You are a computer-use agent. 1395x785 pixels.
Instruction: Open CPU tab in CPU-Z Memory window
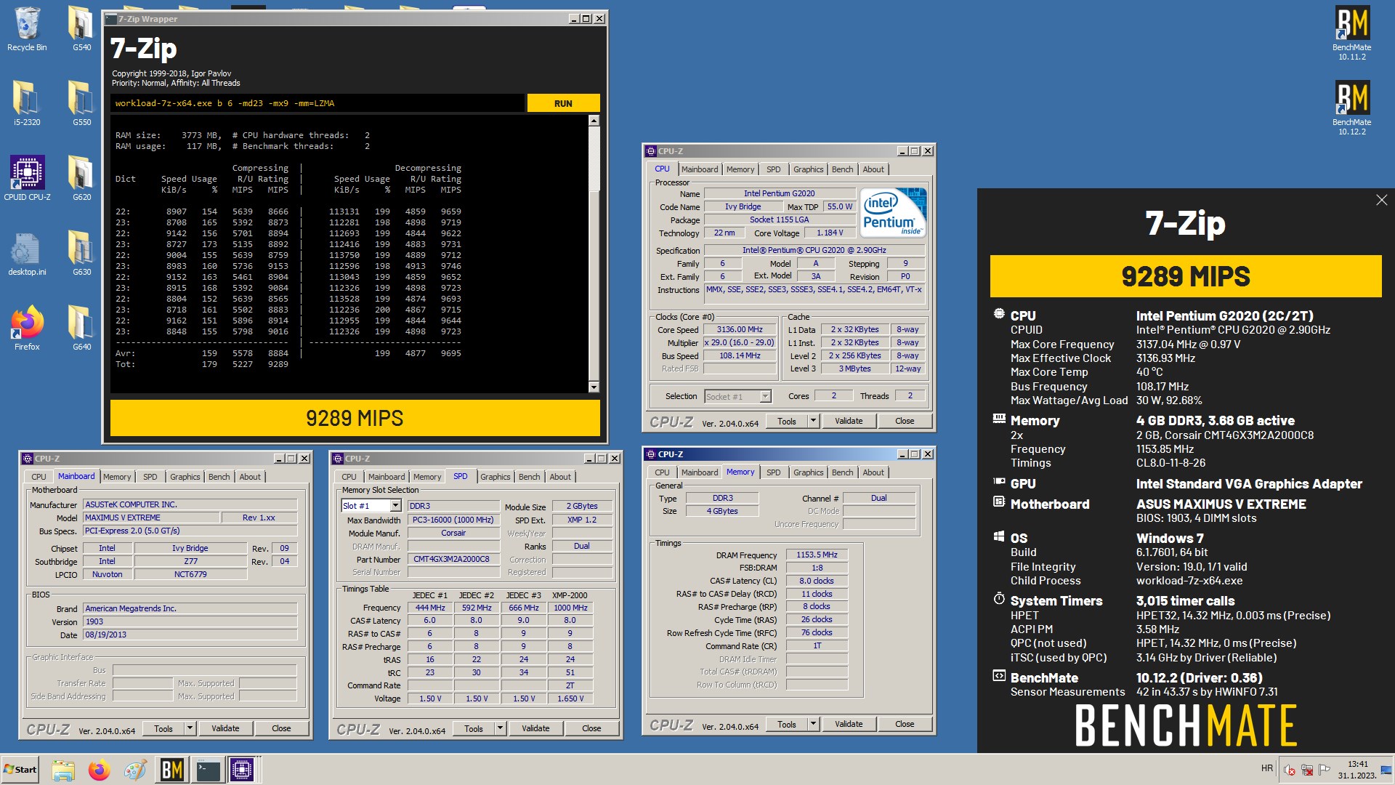coord(662,472)
